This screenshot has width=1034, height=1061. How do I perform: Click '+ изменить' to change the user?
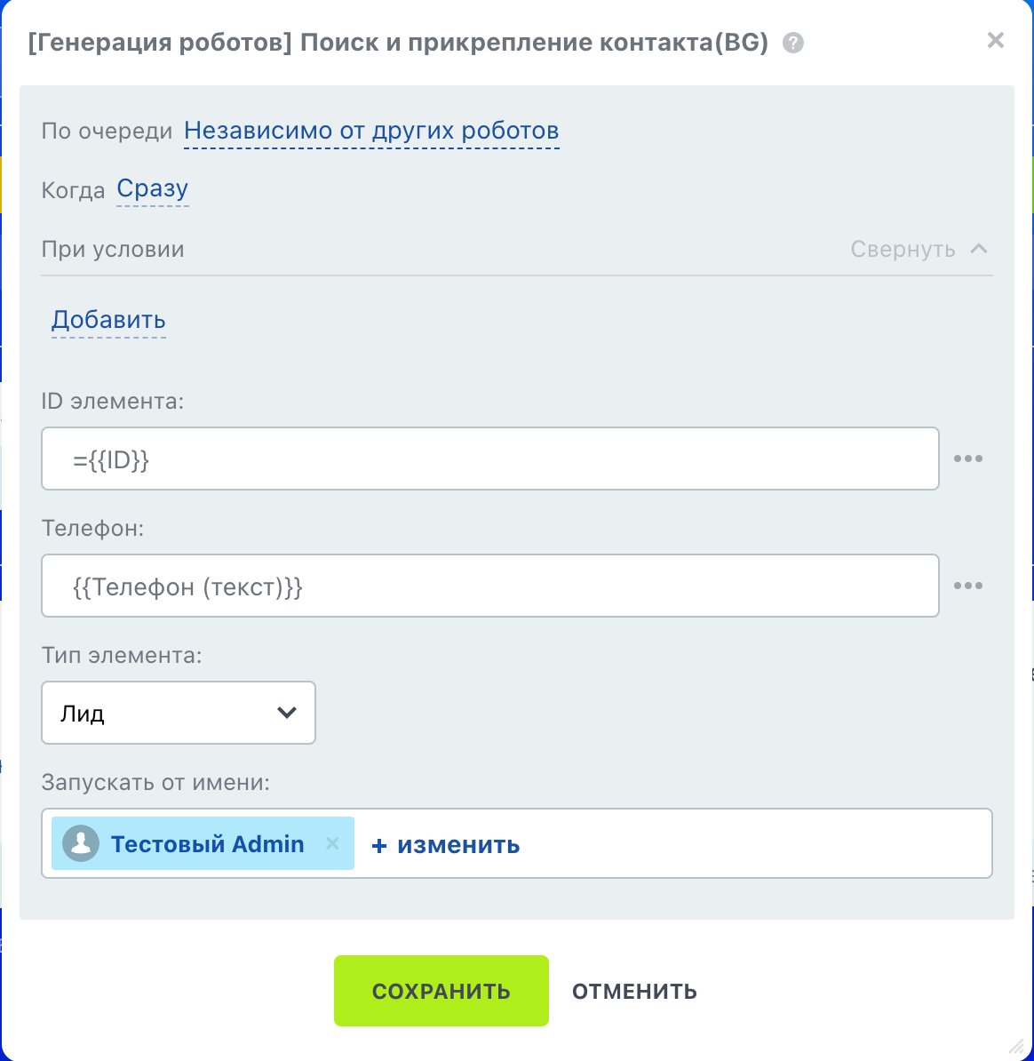445,844
